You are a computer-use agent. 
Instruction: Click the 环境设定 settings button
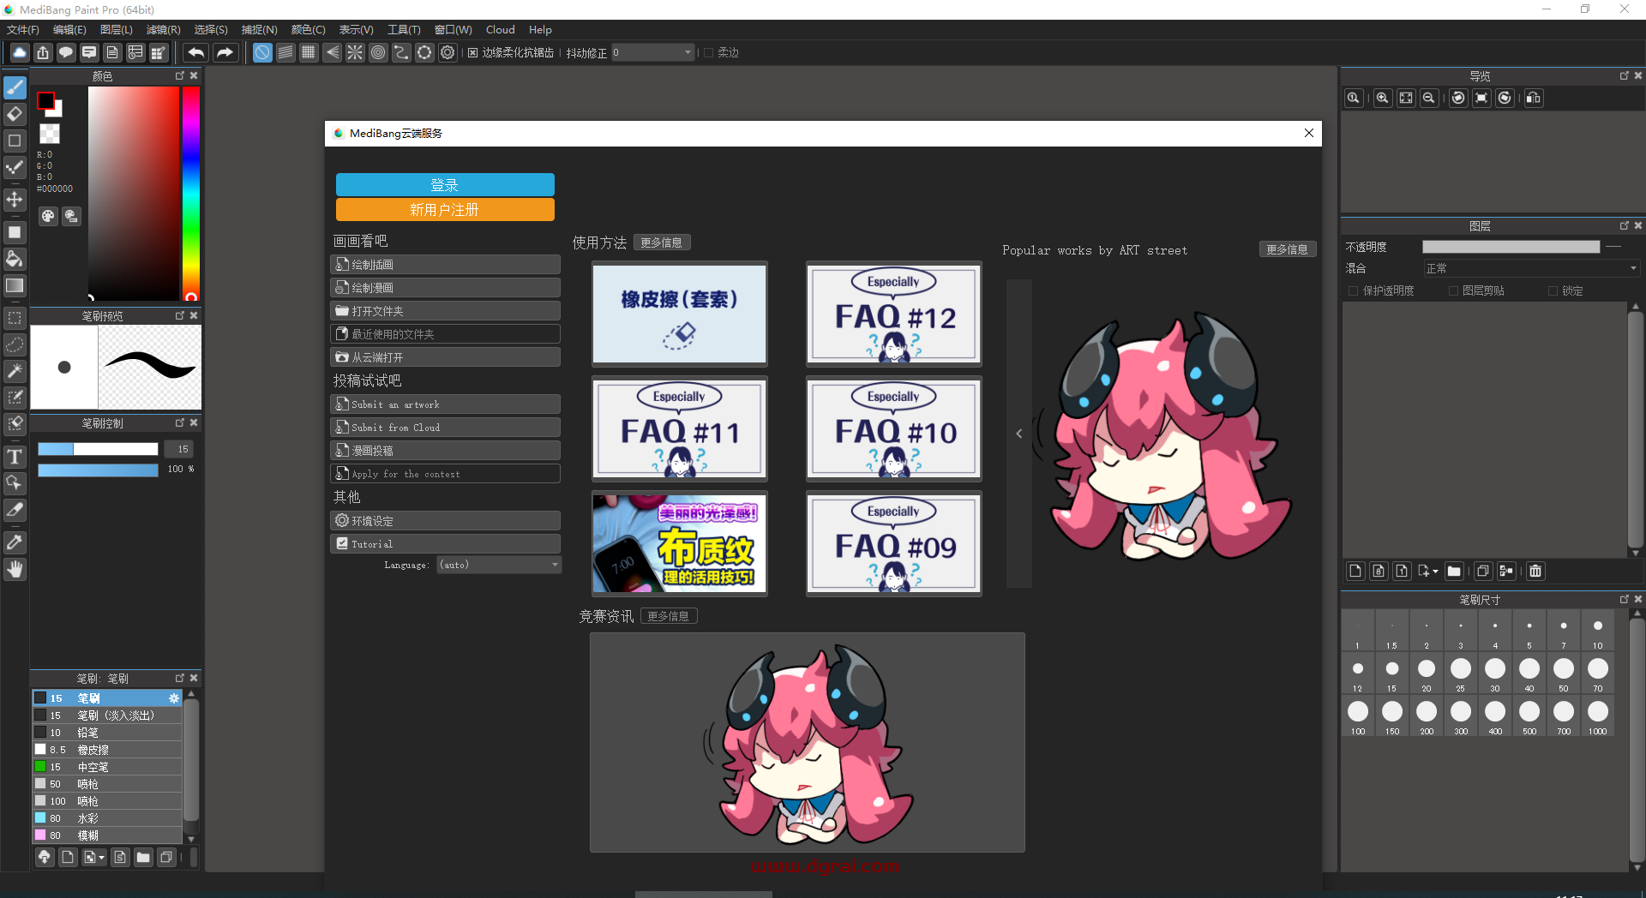(446, 521)
